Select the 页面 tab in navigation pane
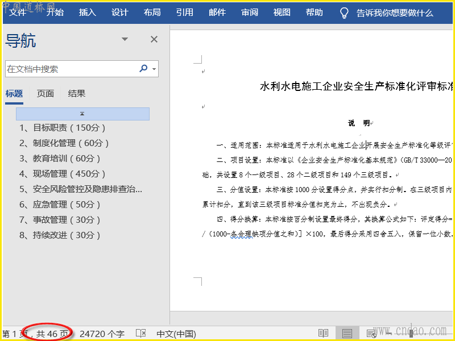 coord(45,94)
